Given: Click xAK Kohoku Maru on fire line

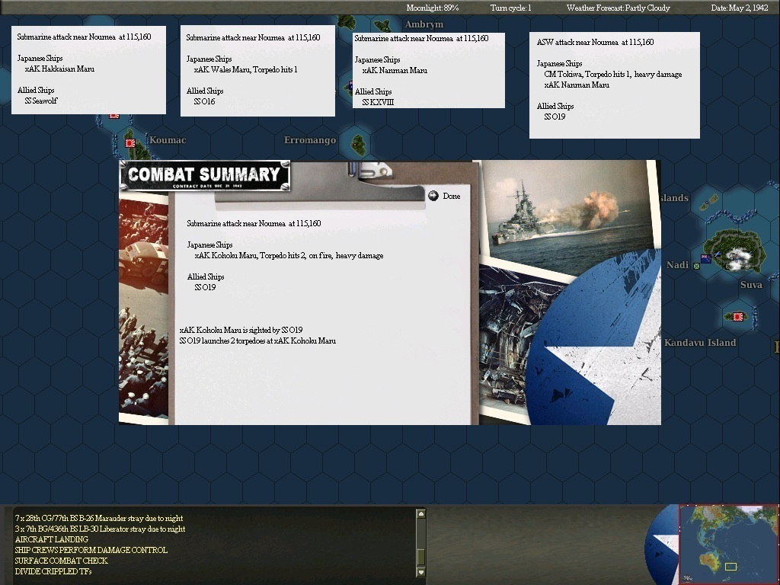Looking at the screenshot, I should (x=289, y=256).
